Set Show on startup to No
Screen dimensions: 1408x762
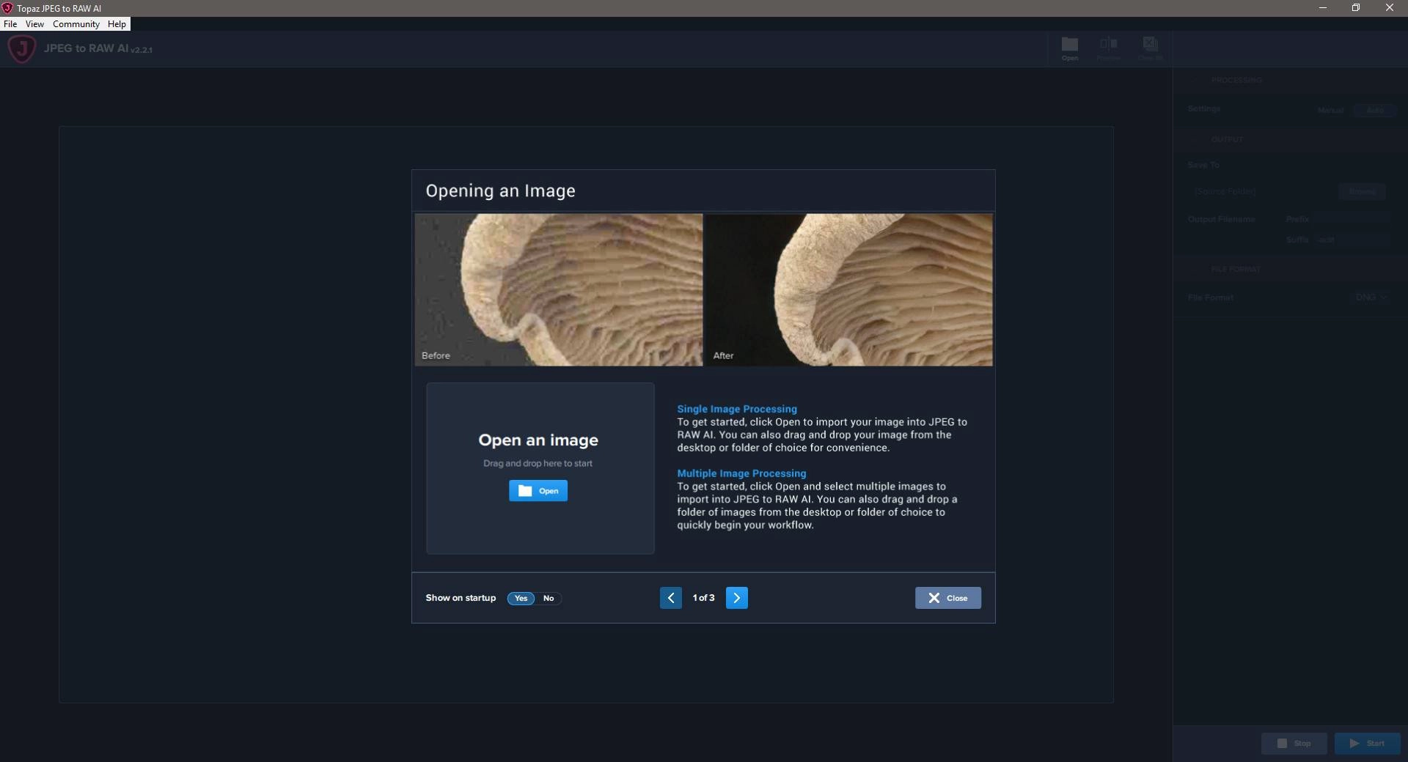pyautogui.click(x=549, y=599)
